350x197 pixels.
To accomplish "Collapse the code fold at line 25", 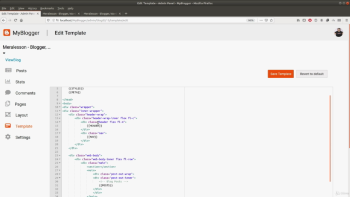I will click(60, 163).
